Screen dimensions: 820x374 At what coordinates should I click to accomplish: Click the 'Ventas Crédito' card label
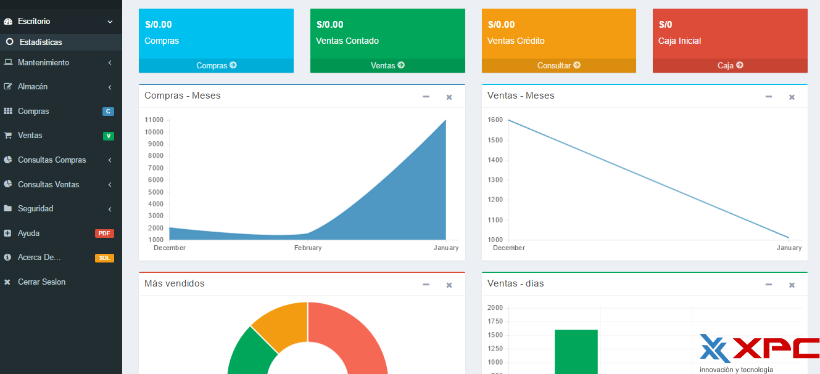[x=516, y=41]
